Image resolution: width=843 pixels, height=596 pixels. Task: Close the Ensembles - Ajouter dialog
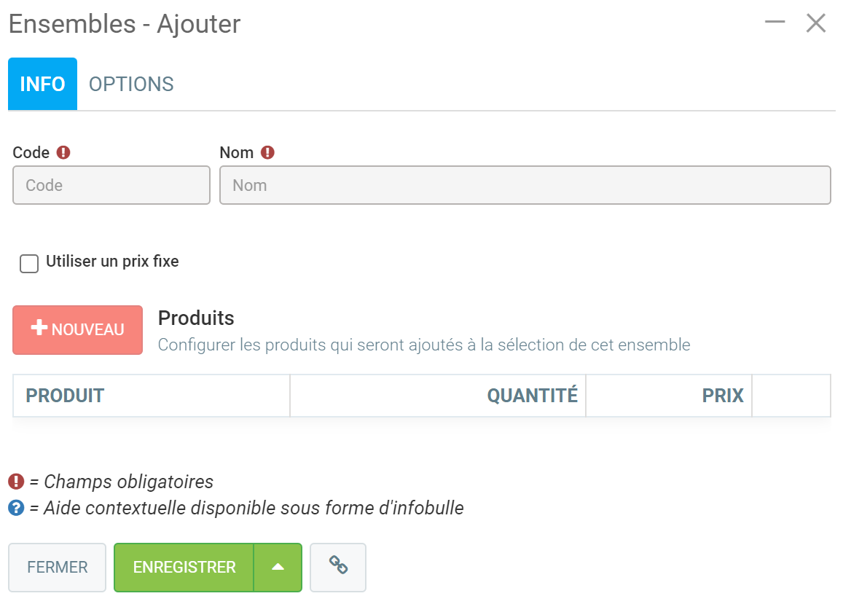(x=816, y=23)
